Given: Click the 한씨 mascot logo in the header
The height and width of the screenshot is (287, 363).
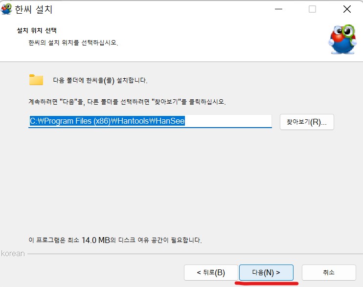Looking at the screenshot, I should click(x=342, y=39).
